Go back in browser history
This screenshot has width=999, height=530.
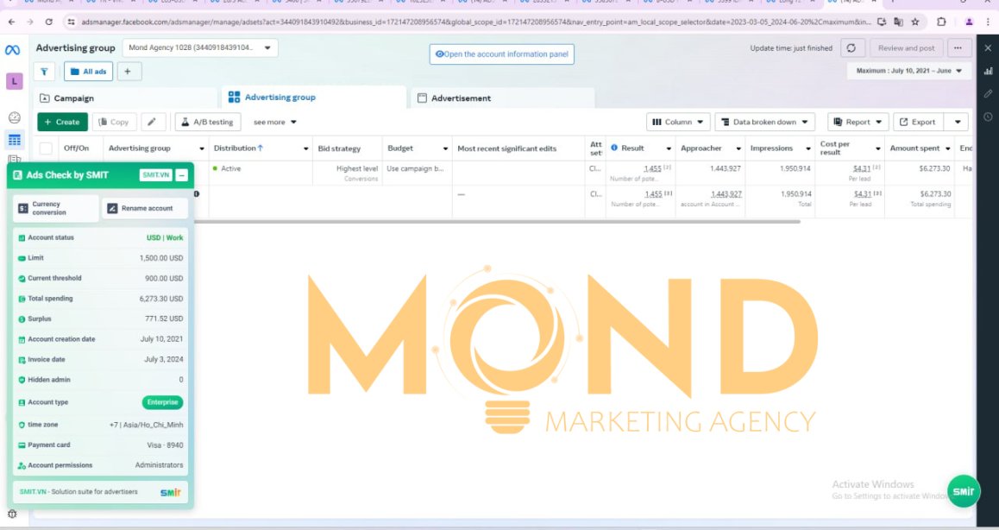[11, 22]
